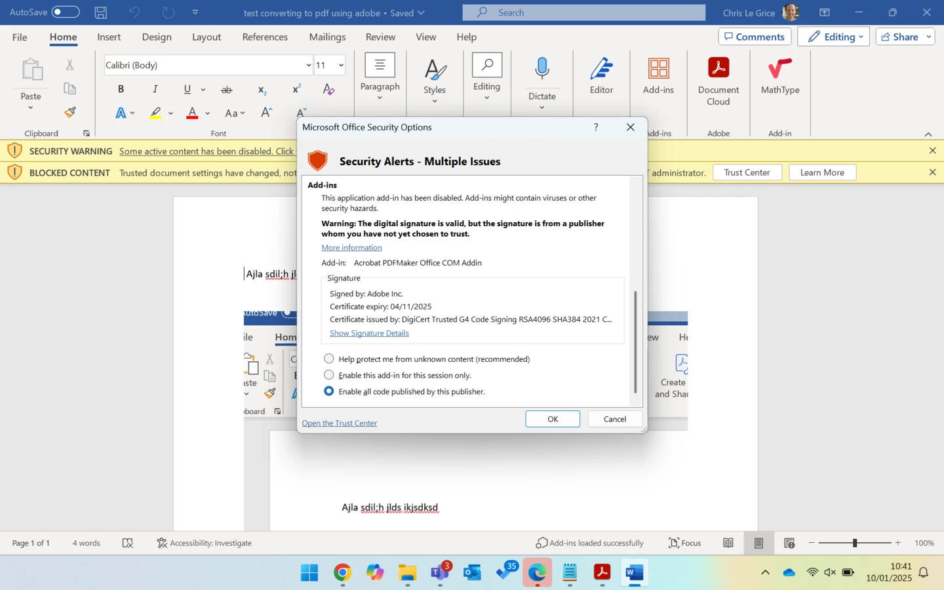Screen dimensions: 944x590
Task: Open the font size dropdown
Action: point(341,65)
